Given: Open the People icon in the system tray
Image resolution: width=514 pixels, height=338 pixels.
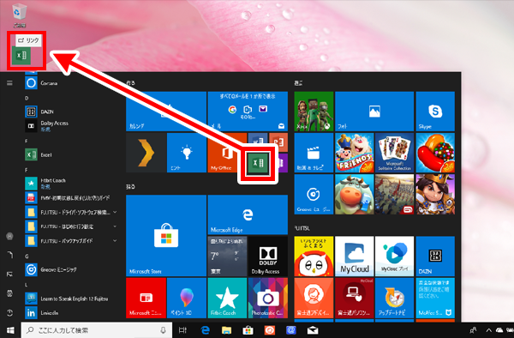Looking at the screenshot, I should [x=473, y=330].
